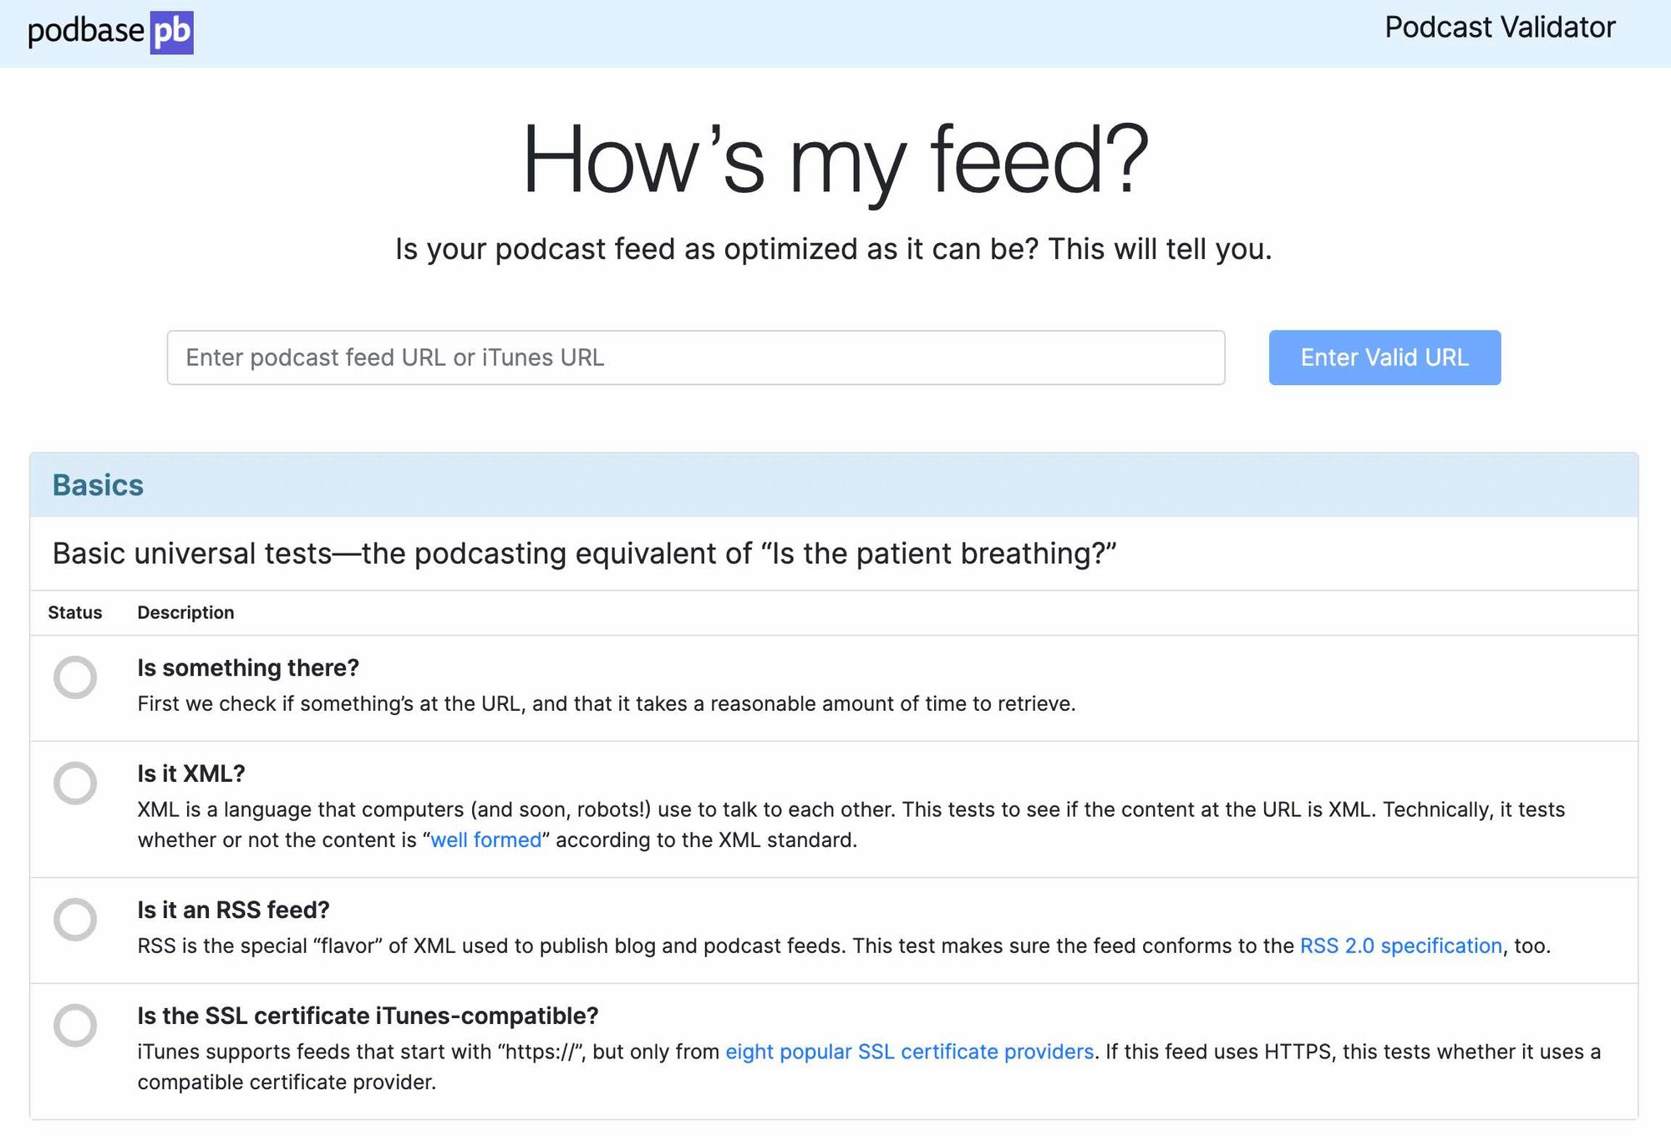
Task: Click the status circle for "Is something there?"
Action: click(76, 678)
